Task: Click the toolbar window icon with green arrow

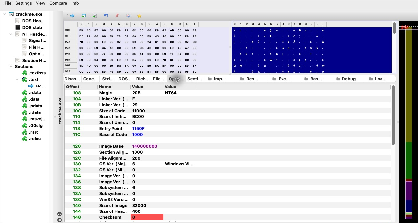Action: click(x=84, y=16)
